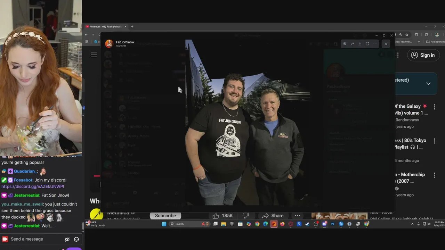Open a new browser tab
The height and width of the screenshot is (250, 445).
132,26
